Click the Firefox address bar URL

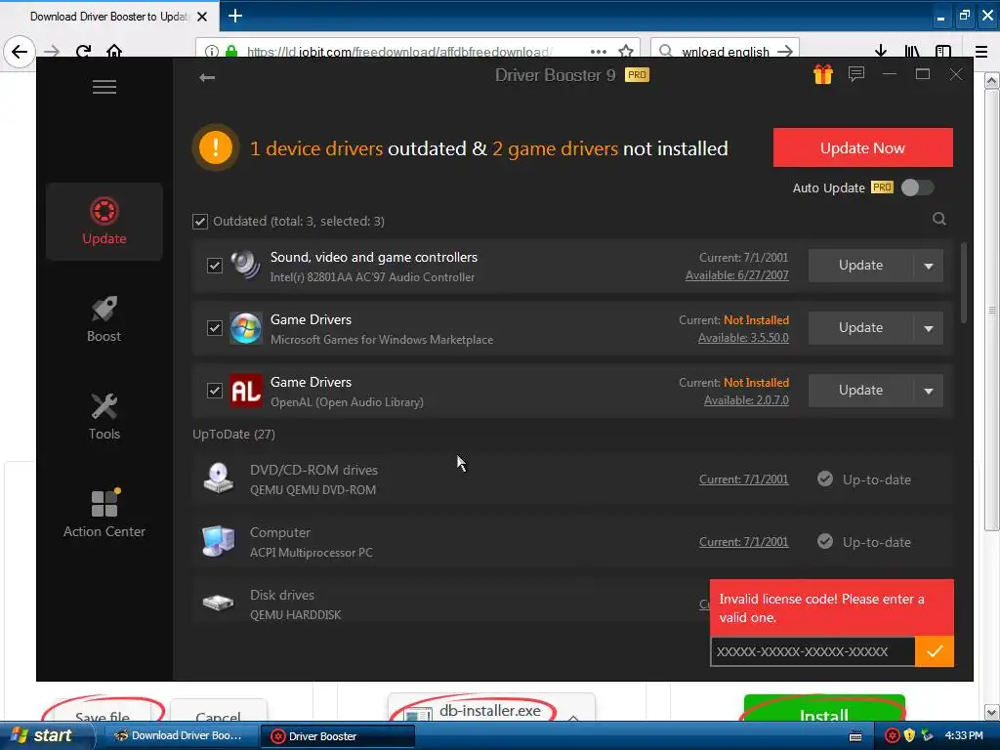[x=398, y=52]
